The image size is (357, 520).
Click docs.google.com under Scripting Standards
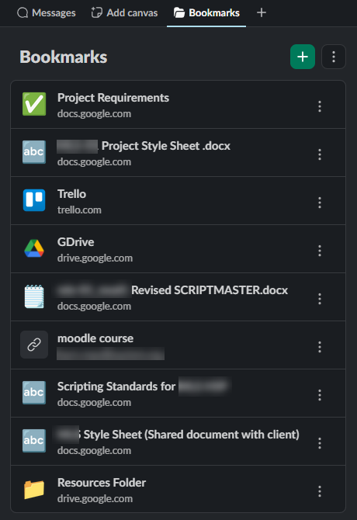94,402
